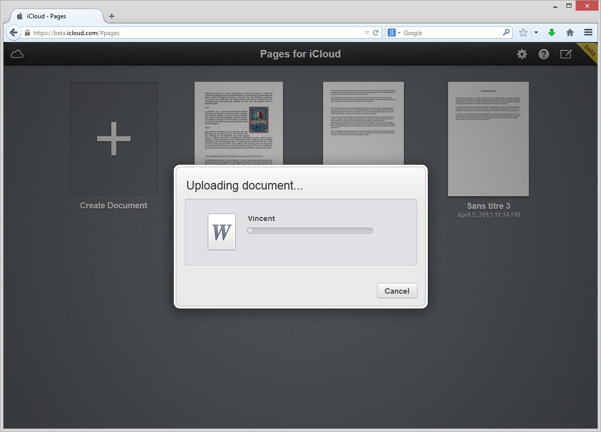Image resolution: width=601 pixels, height=432 pixels.
Task: Click the feedback compose icon
Action: (565, 54)
